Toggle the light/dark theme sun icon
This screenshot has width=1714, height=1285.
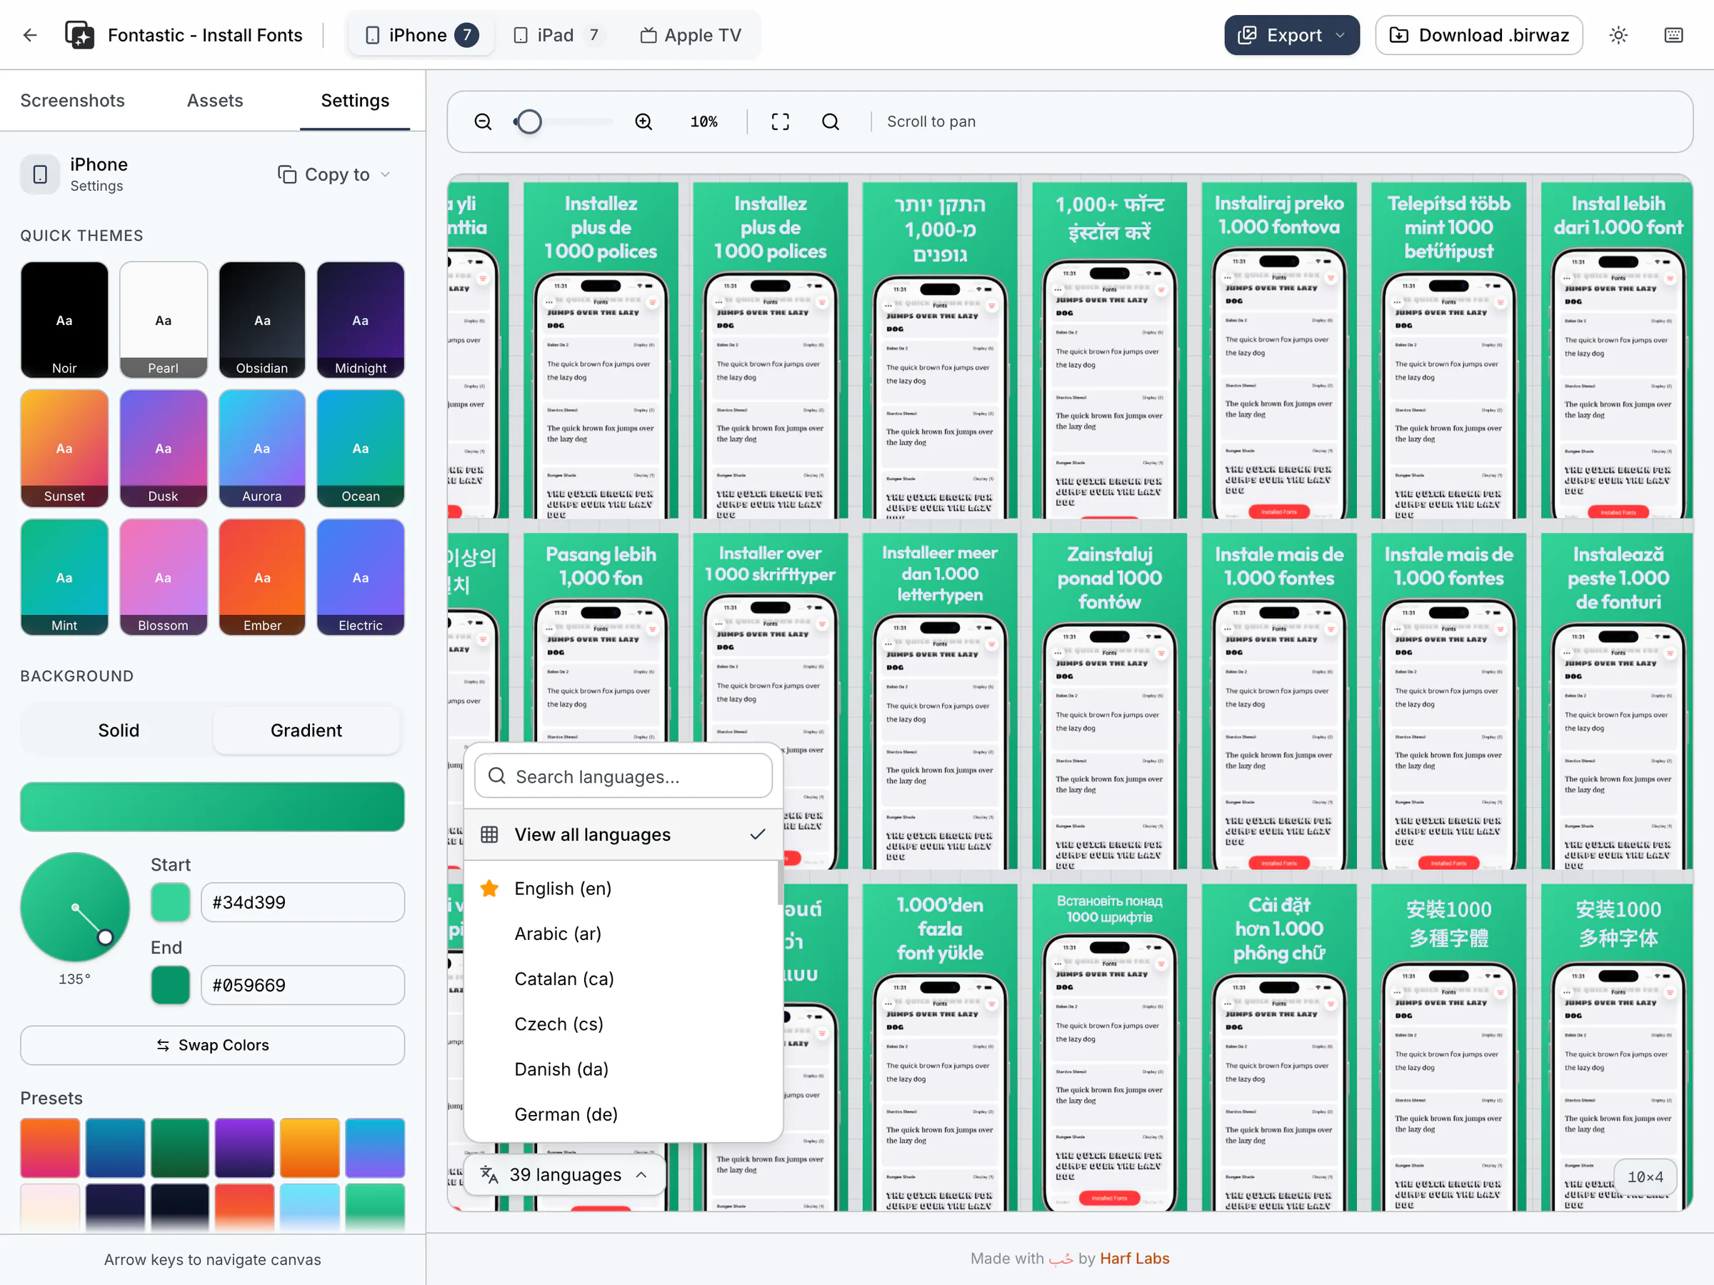click(x=1618, y=35)
